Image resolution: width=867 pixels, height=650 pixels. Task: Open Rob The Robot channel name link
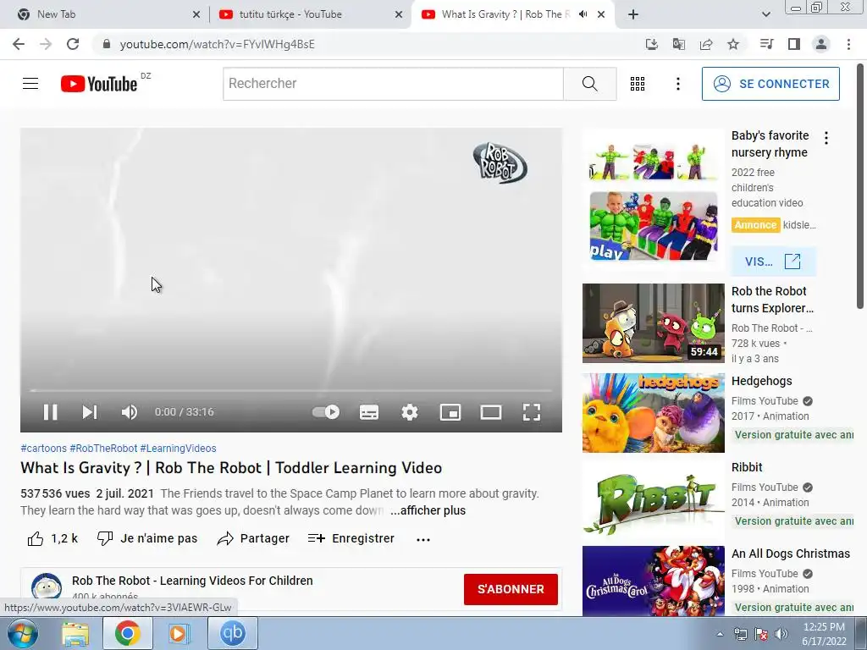192,581
